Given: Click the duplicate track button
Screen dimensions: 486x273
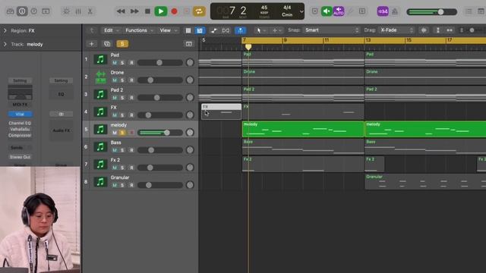Looking at the screenshot, I should [x=107, y=44].
